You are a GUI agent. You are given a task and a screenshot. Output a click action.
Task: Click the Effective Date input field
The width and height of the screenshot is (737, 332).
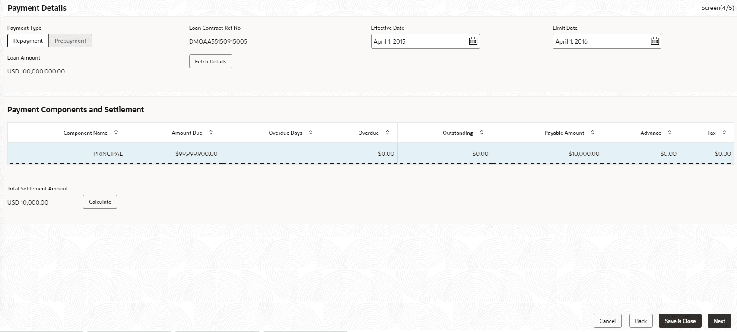tap(419, 41)
